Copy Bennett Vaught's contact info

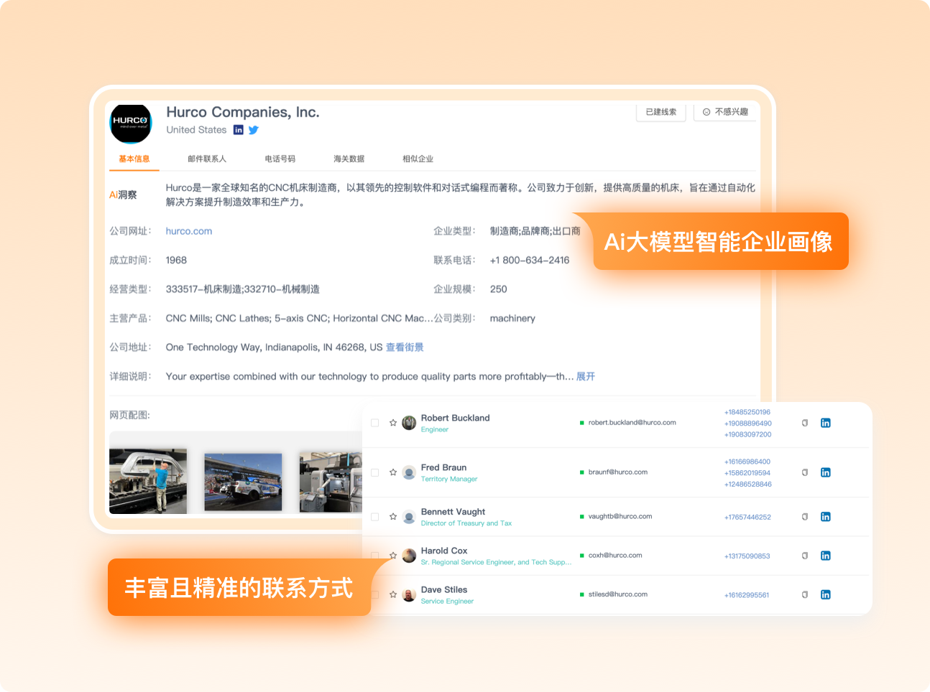click(805, 517)
